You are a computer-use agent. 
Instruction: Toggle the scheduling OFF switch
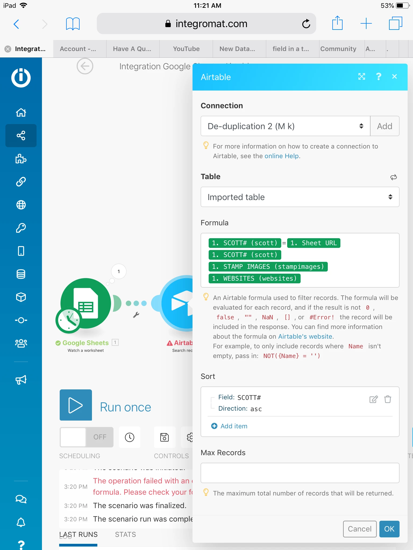(87, 437)
